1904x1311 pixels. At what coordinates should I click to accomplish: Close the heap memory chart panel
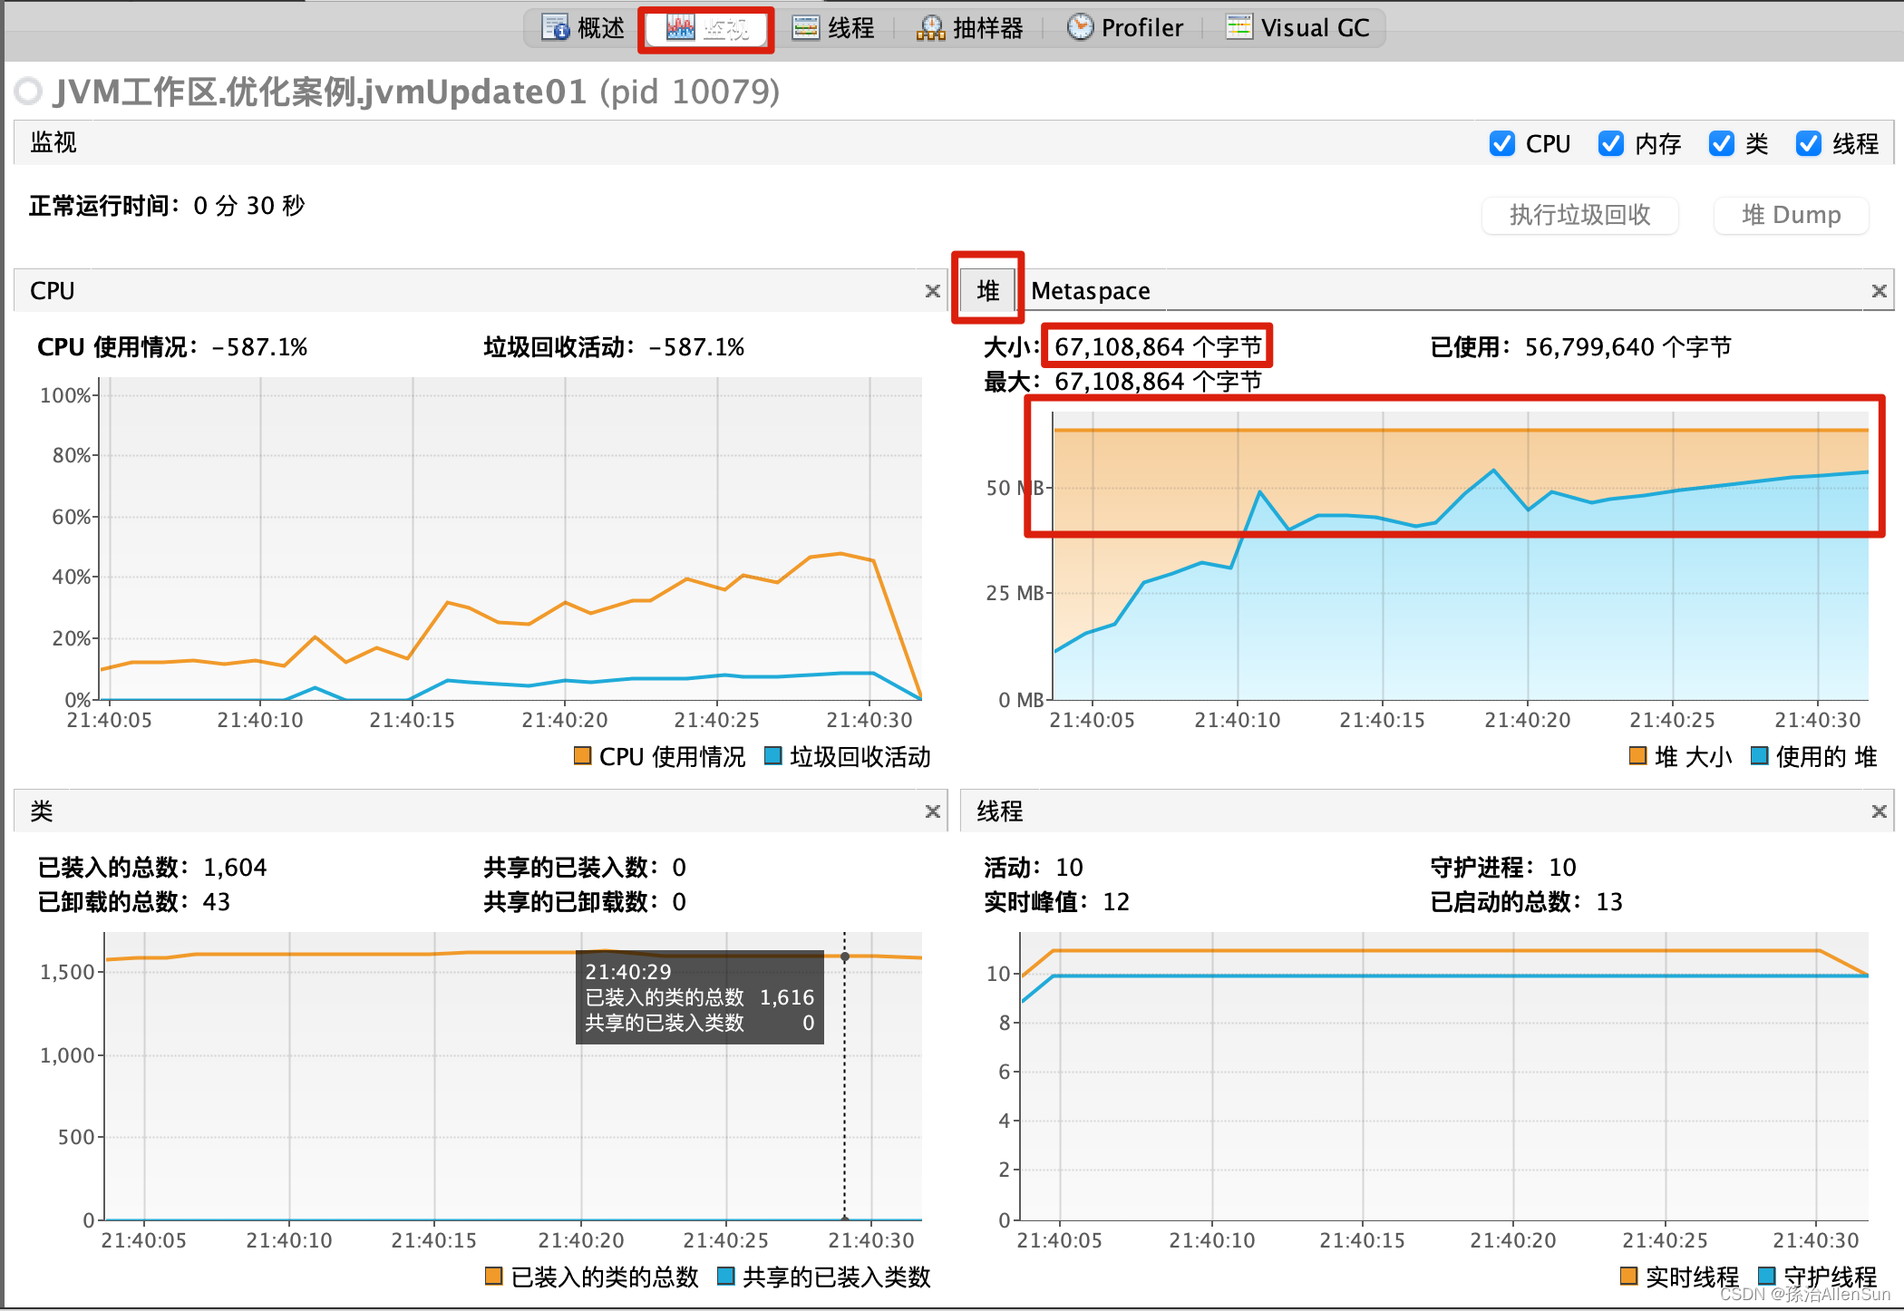tap(1879, 291)
